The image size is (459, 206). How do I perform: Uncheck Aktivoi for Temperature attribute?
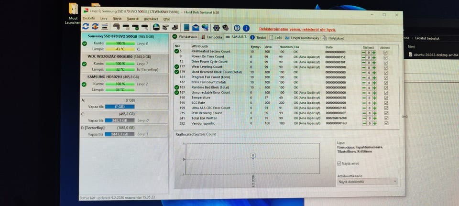(x=386, y=98)
